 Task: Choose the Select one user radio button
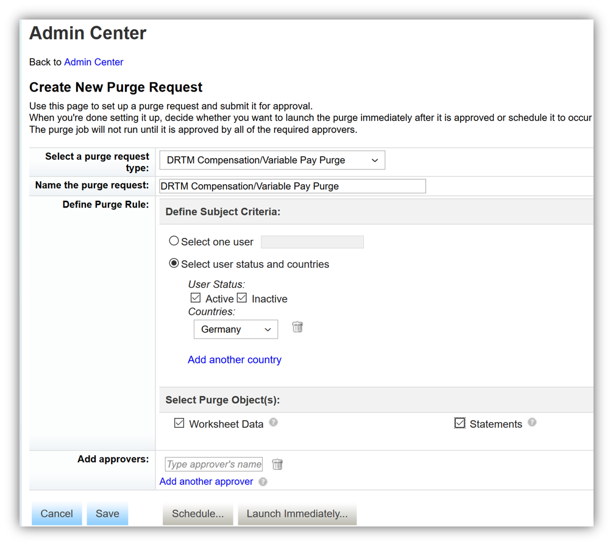point(174,241)
